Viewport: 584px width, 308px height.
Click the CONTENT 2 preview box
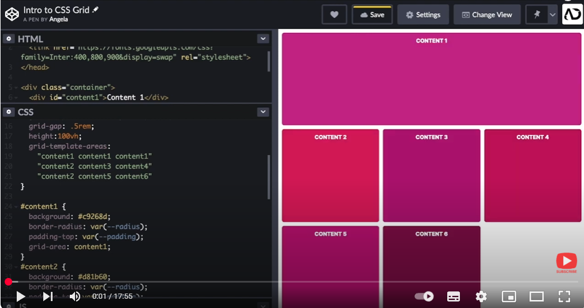coord(330,175)
